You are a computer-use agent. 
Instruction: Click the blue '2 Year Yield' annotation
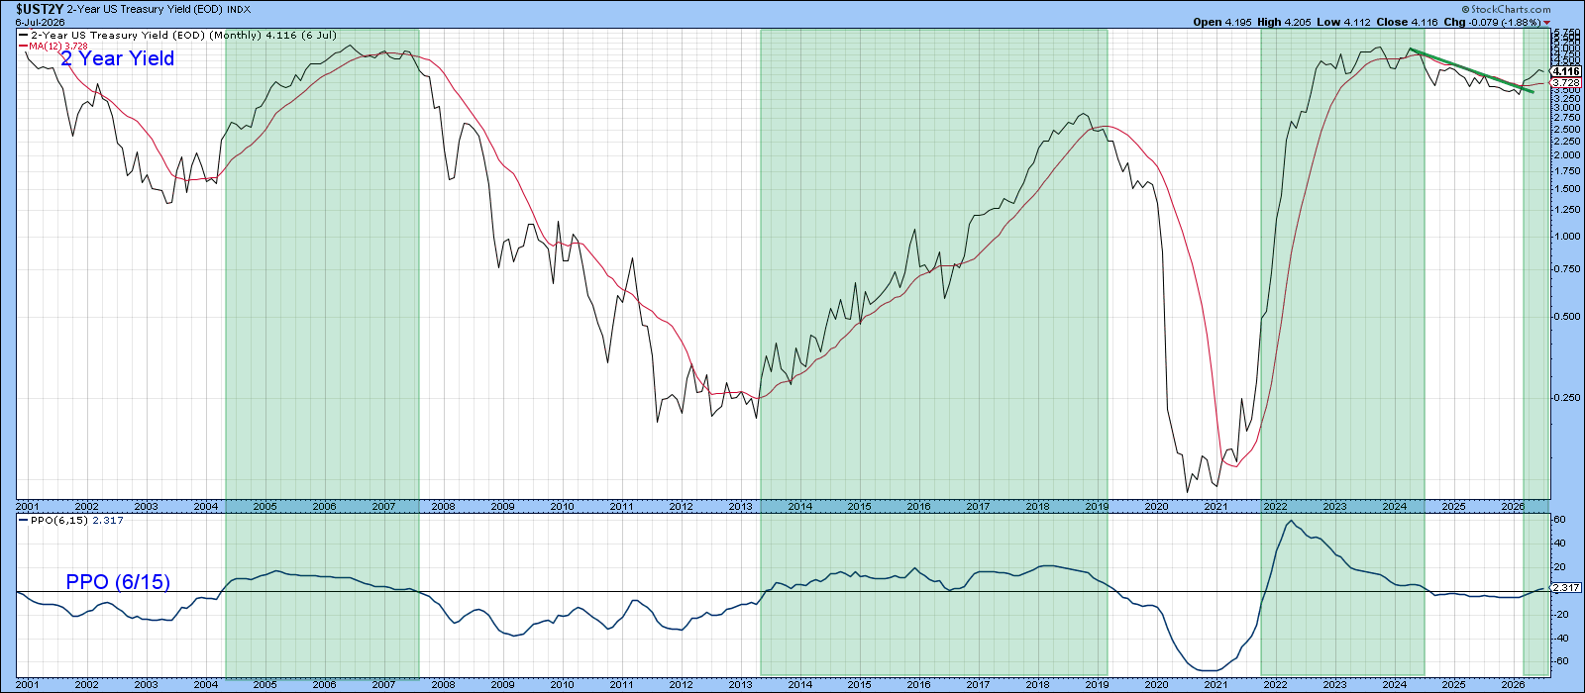pos(117,58)
